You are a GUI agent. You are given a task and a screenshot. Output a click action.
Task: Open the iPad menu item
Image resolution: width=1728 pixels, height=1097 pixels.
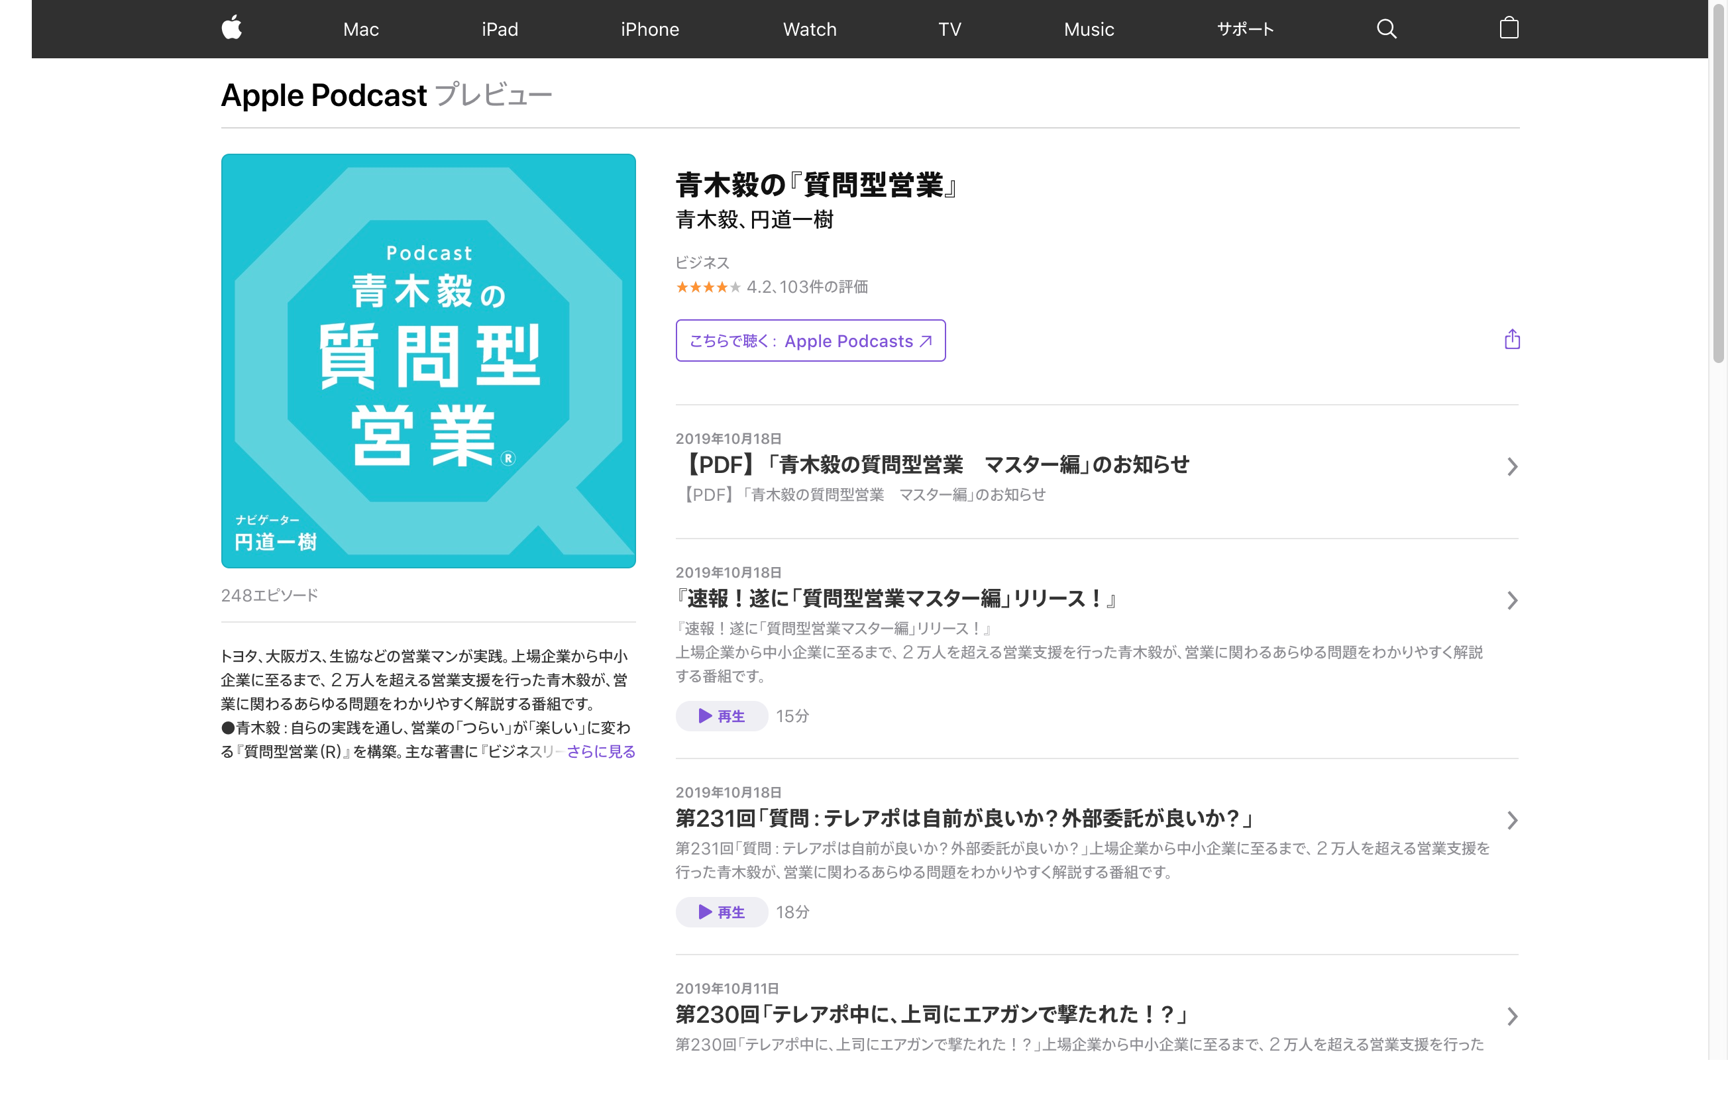pos(500,29)
